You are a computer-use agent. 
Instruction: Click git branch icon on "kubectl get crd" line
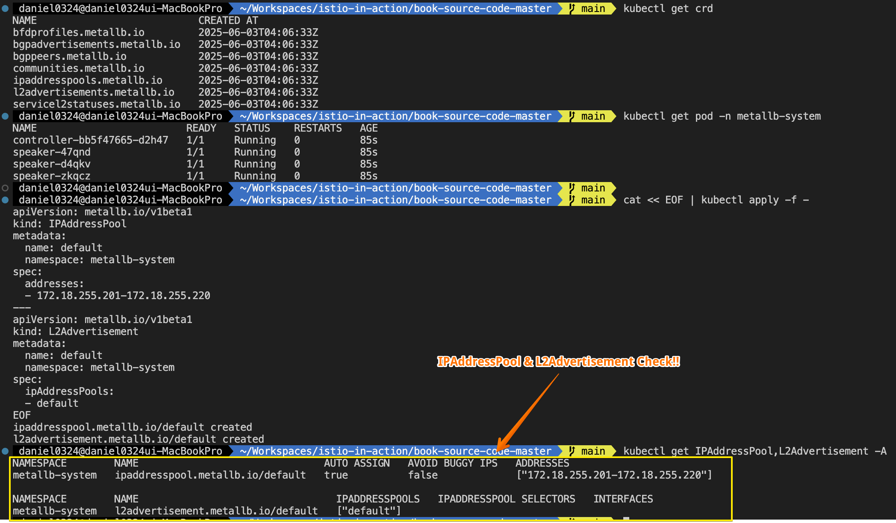pos(572,9)
